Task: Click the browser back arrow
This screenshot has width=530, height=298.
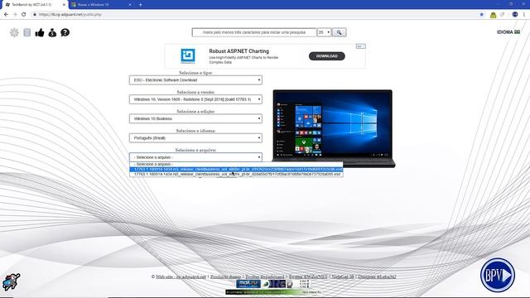Action: 6,15
